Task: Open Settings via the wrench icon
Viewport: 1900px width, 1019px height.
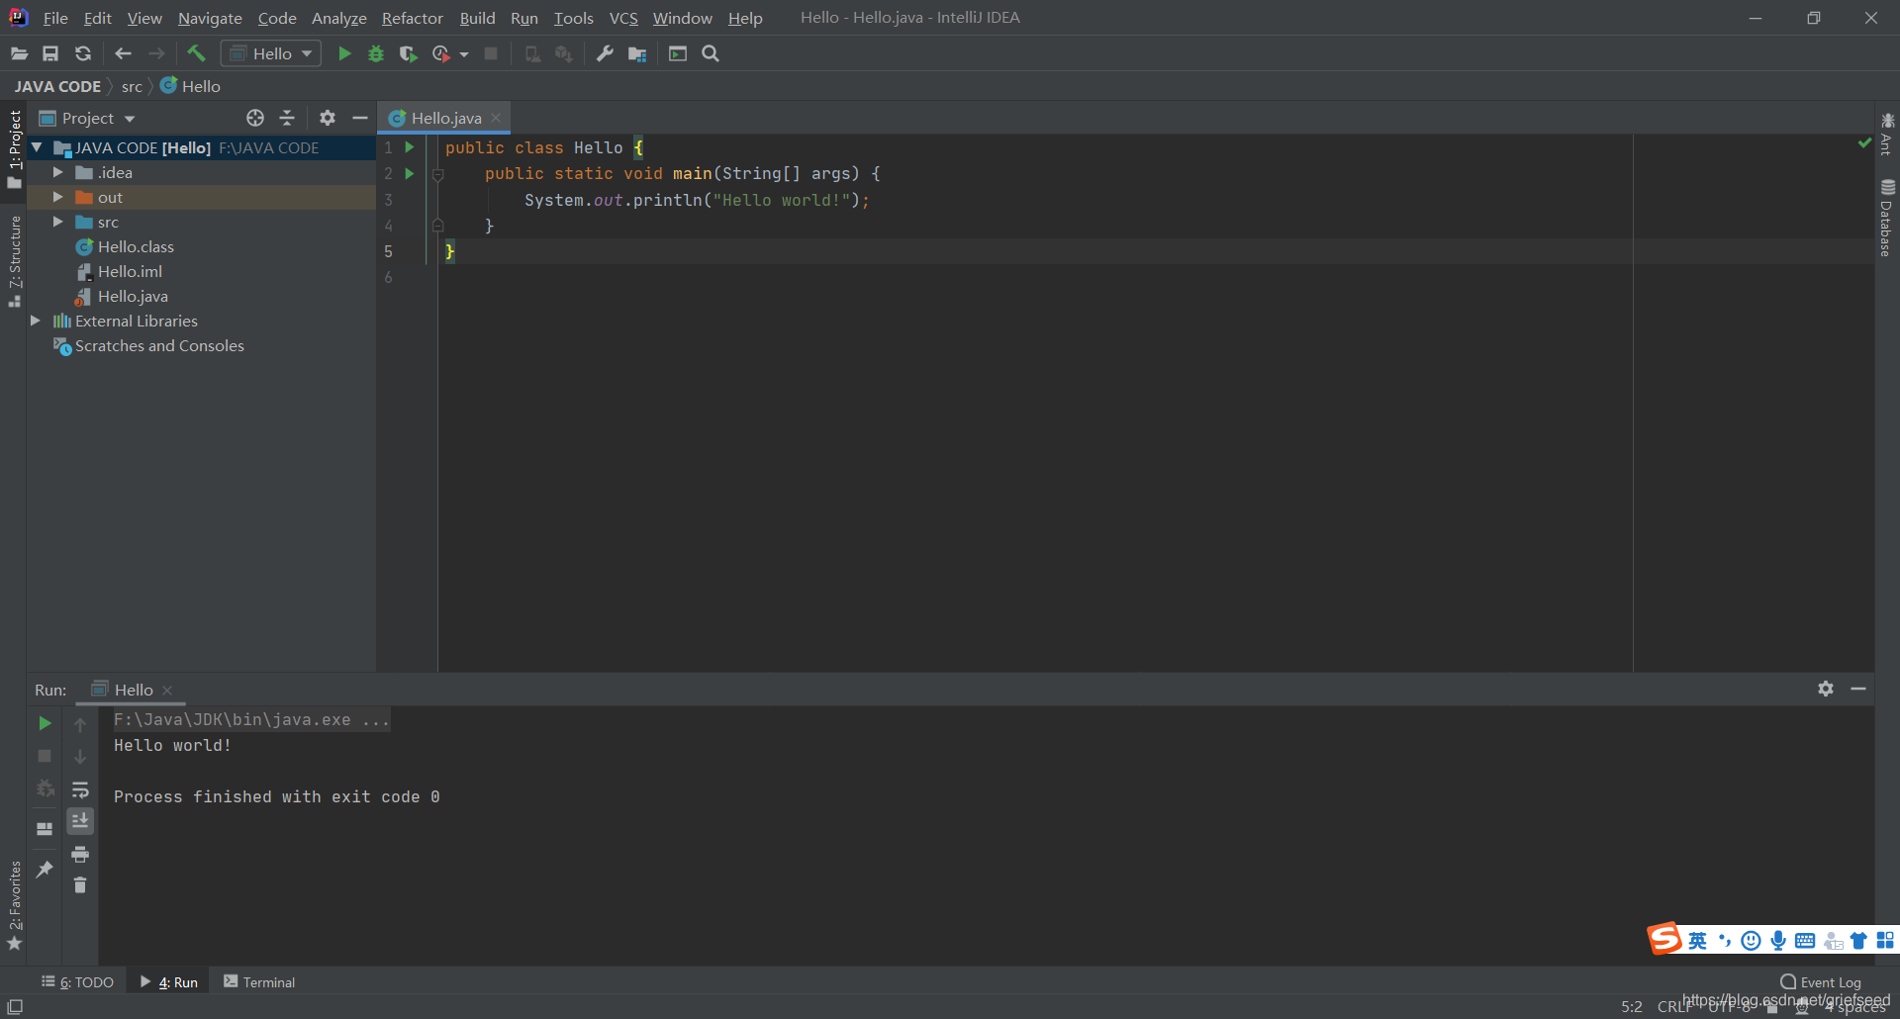Action: tap(605, 53)
